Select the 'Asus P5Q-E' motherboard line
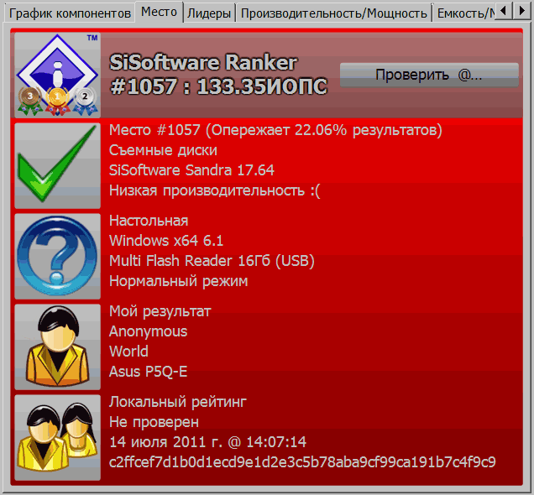This screenshot has width=534, height=495. [x=149, y=372]
